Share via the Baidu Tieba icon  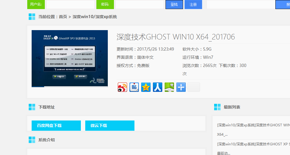(x=134, y=87)
